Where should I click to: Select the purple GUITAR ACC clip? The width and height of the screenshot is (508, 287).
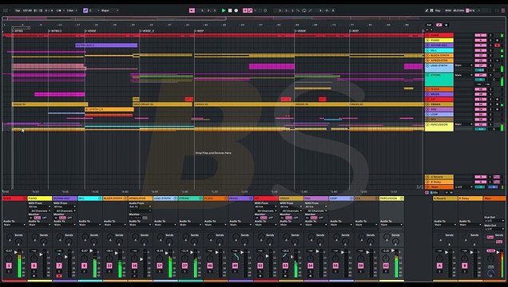[x=106, y=45]
